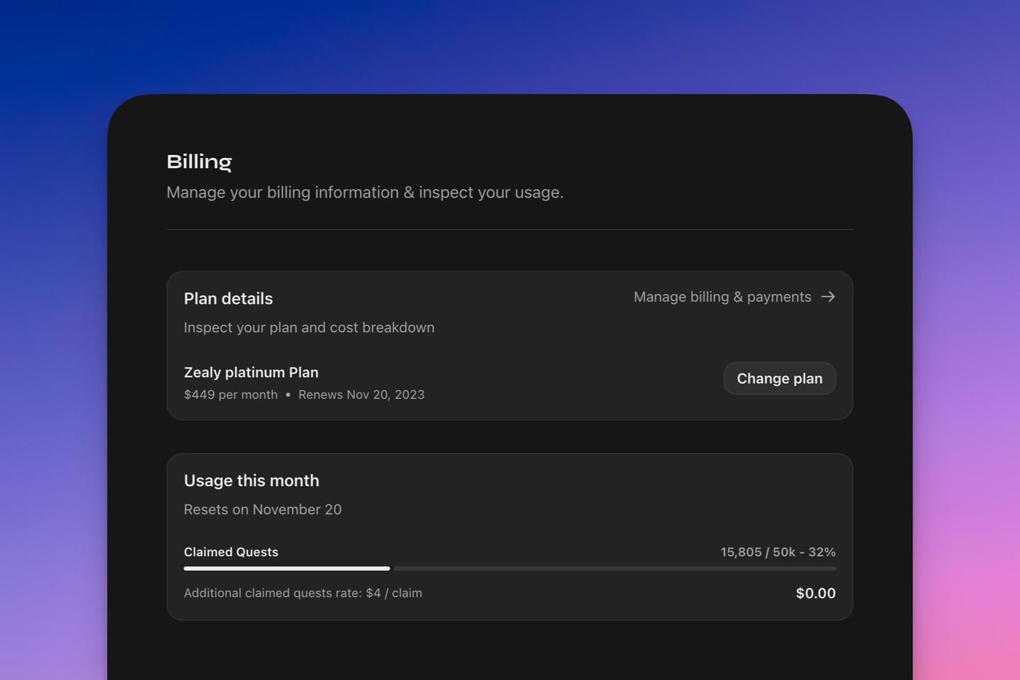This screenshot has width=1020, height=680.
Task: Click Inspect your plan and cost breakdown text
Action: click(310, 327)
